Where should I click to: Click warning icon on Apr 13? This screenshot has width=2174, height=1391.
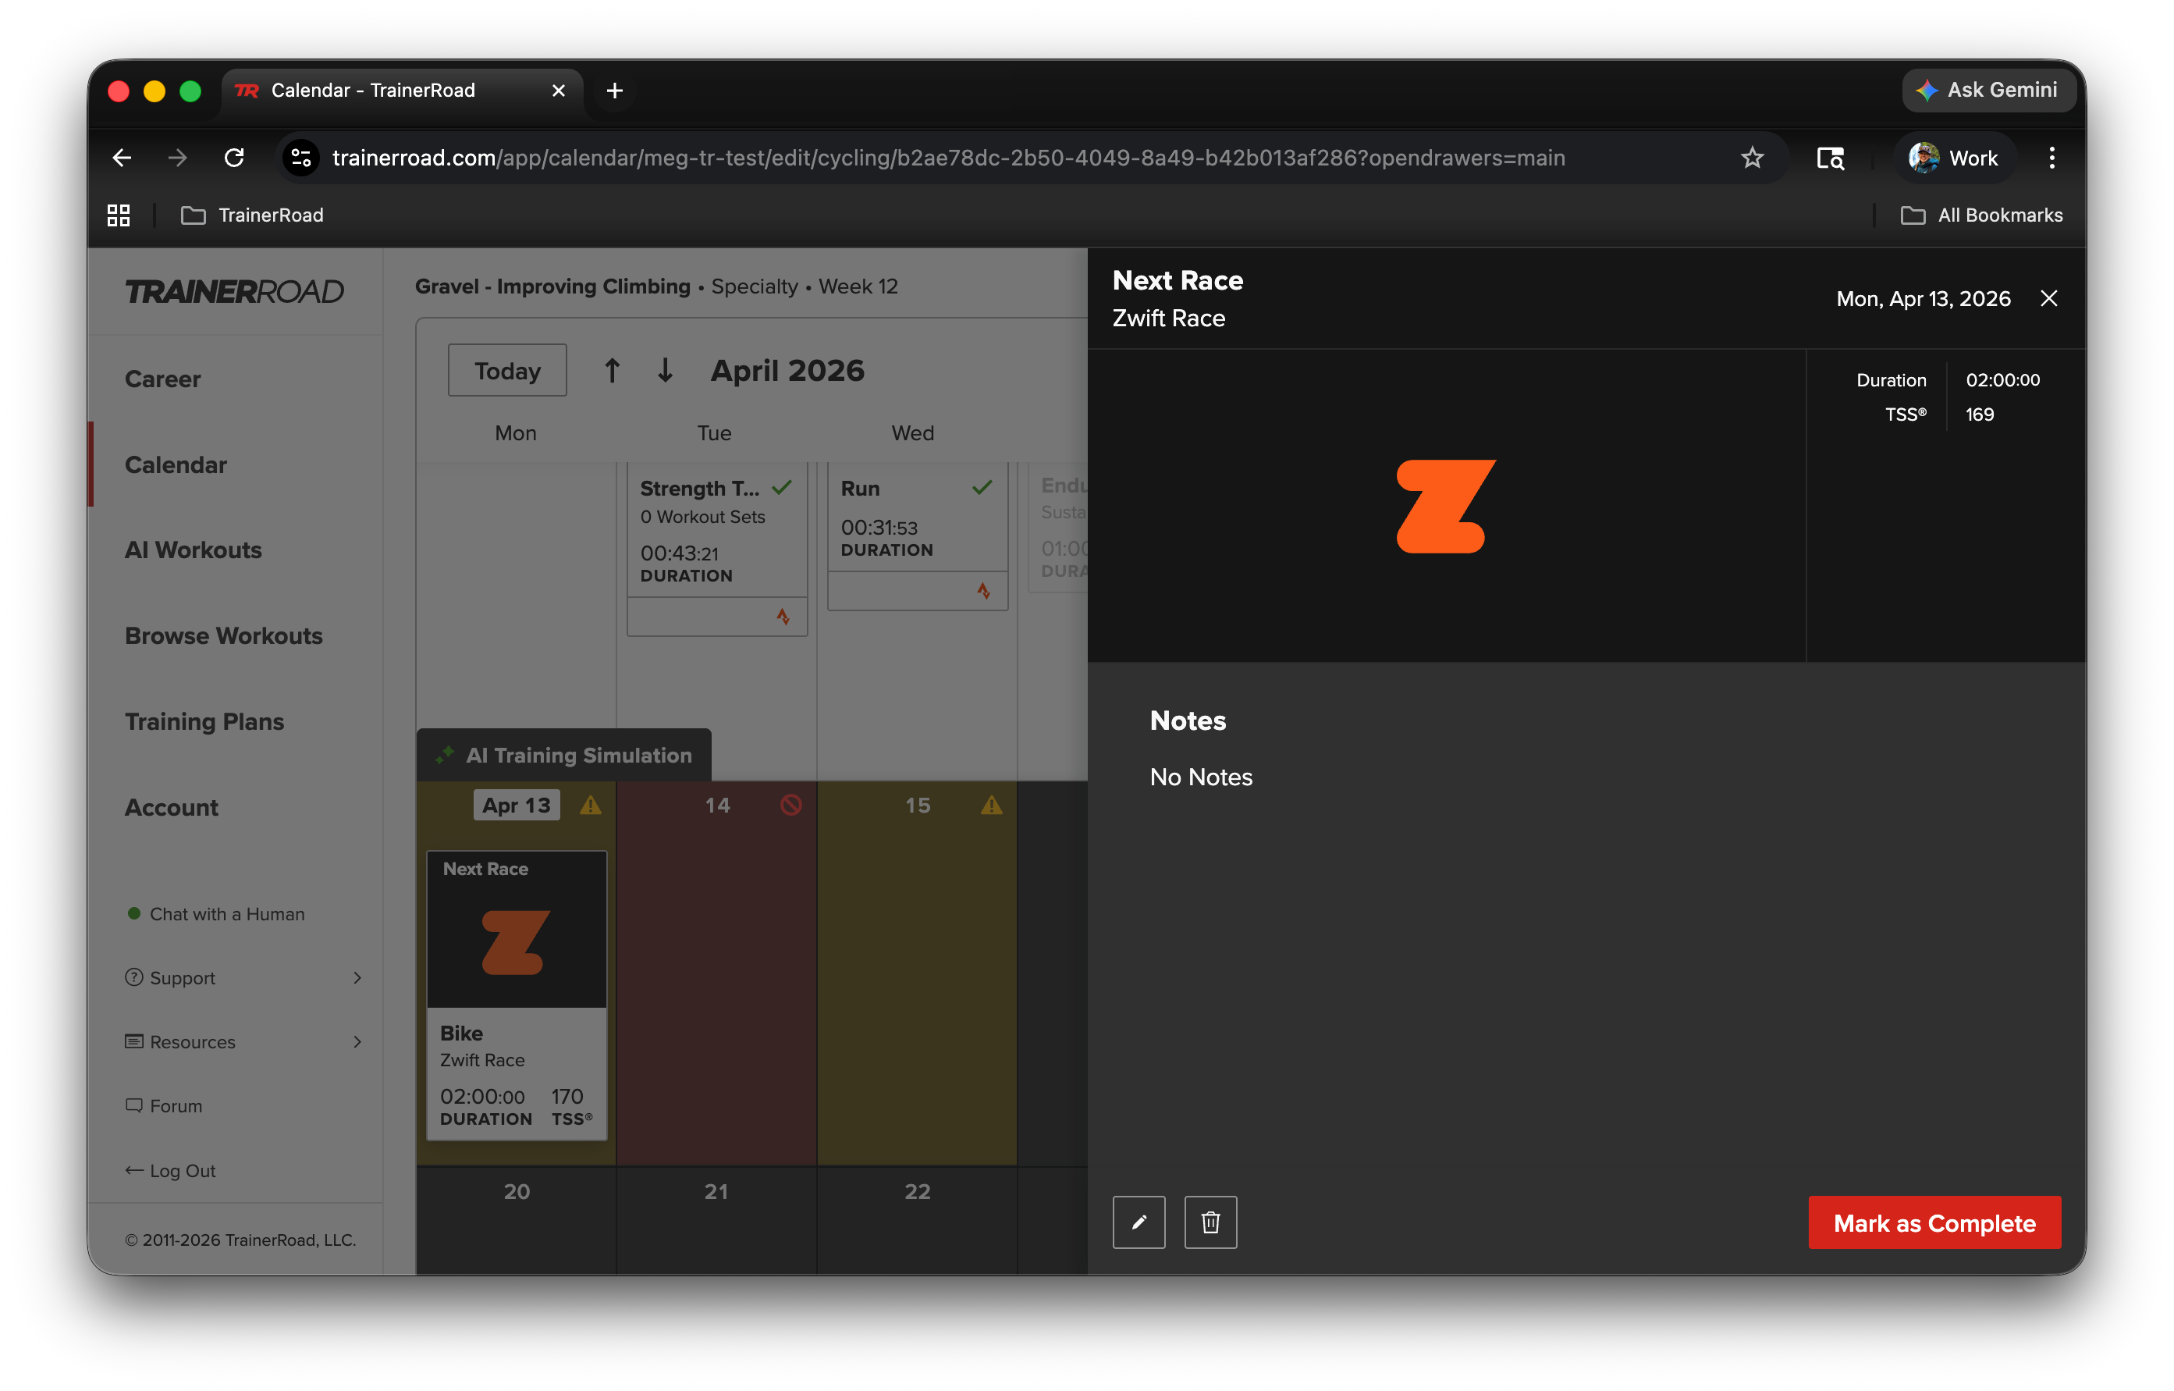pyautogui.click(x=591, y=805)
